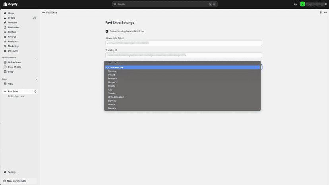Click the Tracking ID input field
Image resolution: width=329 pixels, height=185 pixels.
point(184,55)
